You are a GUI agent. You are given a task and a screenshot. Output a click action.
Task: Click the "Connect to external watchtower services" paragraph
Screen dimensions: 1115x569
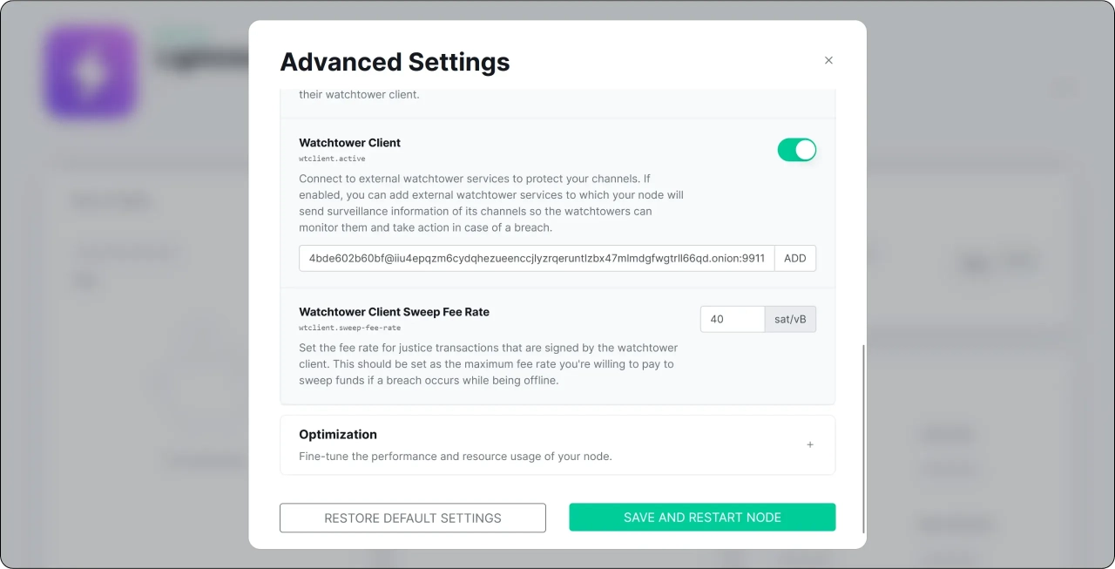490,203
